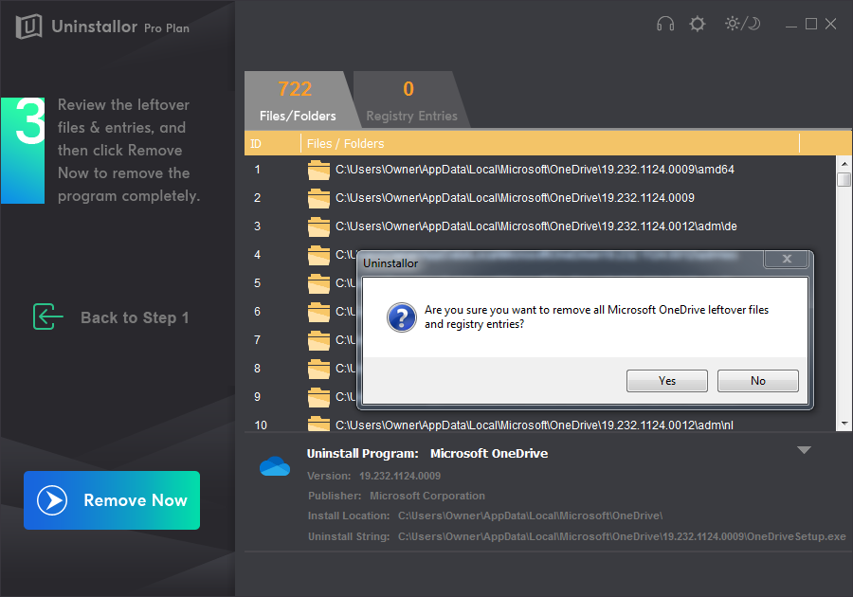
Task: Click the file list scrollbar thumb
Action: 844,179
